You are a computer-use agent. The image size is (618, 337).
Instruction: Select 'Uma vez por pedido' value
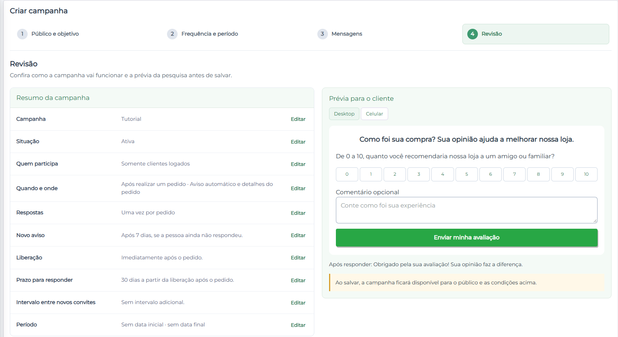pos(148,212)
